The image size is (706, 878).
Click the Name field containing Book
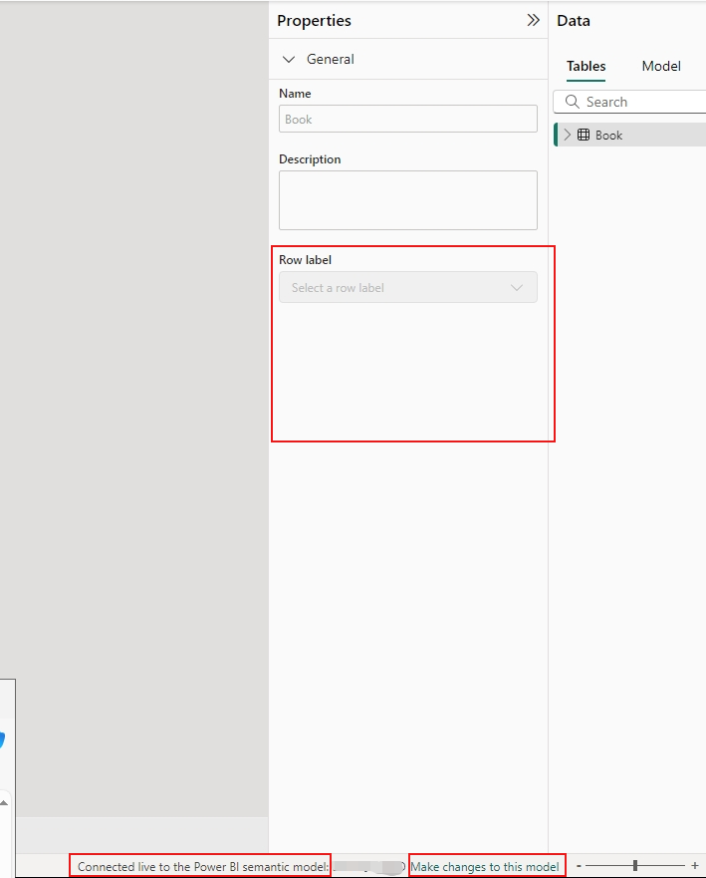click(408, 119)
